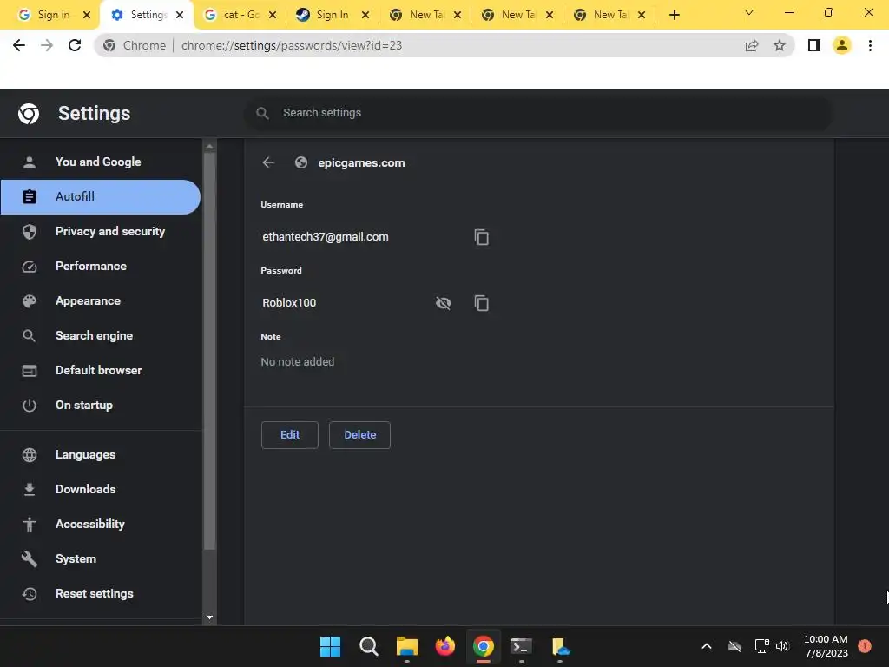Delete the epicgames.com saved password
The width and height of the screenshot is (889, 667).
(360, 435)
